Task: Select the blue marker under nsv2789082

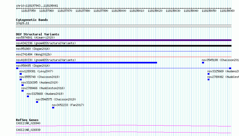Action: [208, 80]
